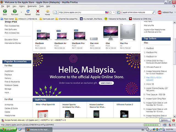Open the Bookmarks menu

click(32, 6)
